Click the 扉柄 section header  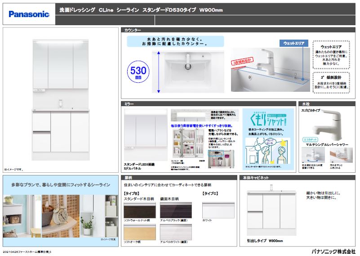pos(179,178)
